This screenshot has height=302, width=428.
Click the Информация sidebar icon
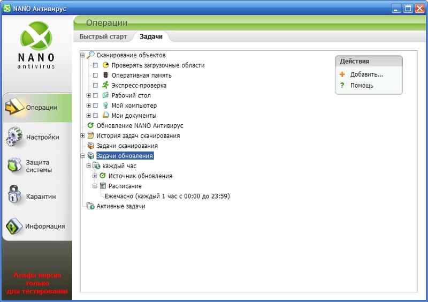13,226
